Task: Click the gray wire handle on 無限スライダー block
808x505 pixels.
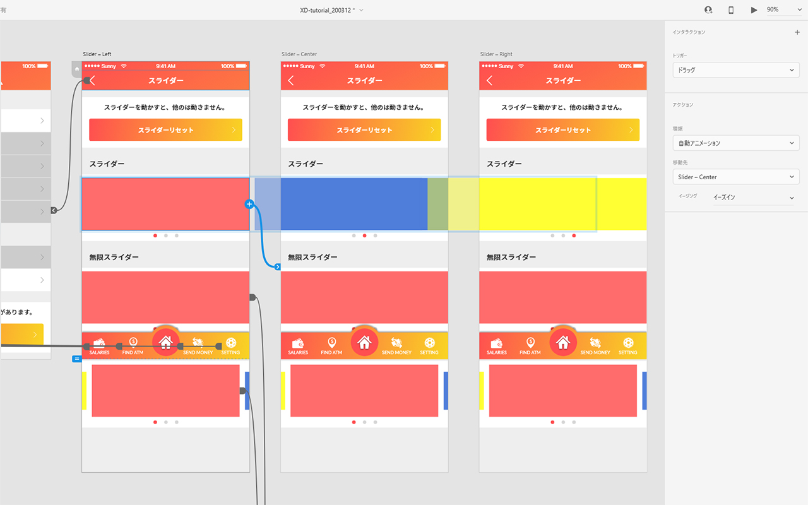Action: [x=252, y=297]
